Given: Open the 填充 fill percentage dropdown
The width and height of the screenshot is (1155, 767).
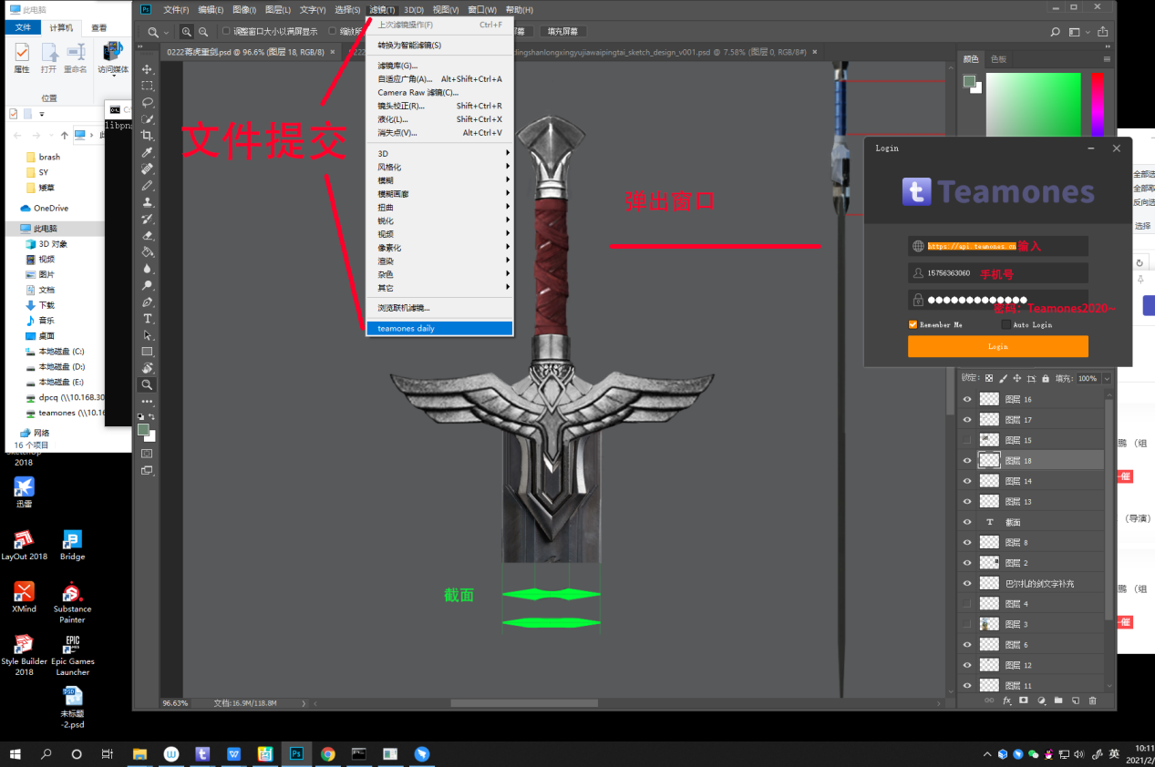Looking at the screenshot, I should (x=1107, y=378).
